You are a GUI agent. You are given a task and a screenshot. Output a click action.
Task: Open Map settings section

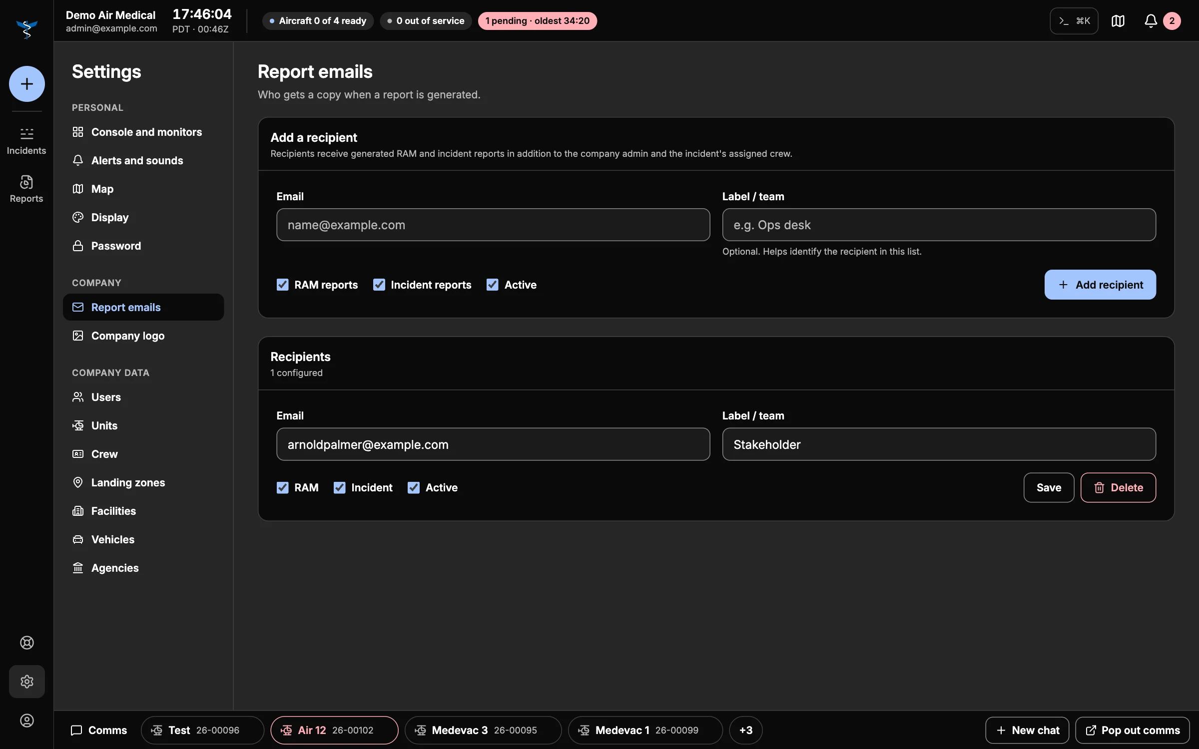(x=143, y=189)
